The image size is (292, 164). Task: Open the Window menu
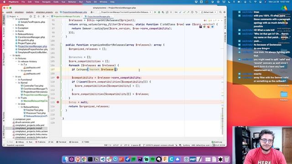(x=104, y=2)
